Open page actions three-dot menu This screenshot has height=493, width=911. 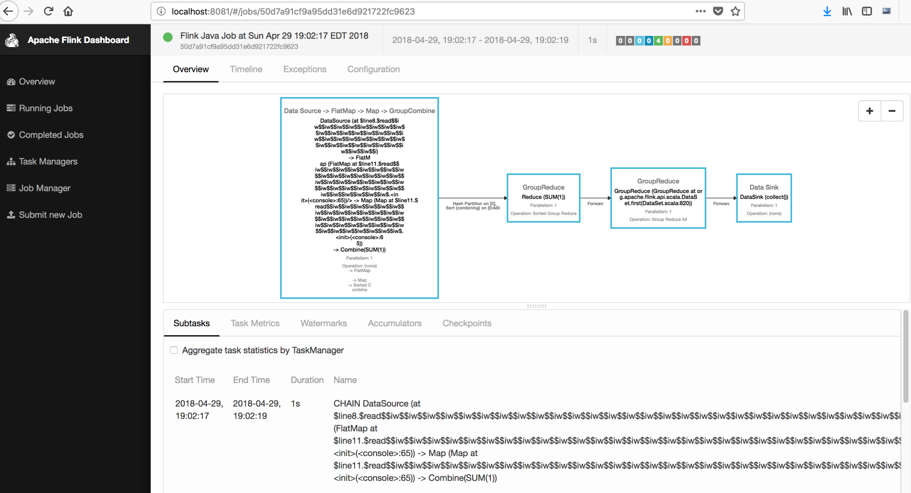(700, 11)
